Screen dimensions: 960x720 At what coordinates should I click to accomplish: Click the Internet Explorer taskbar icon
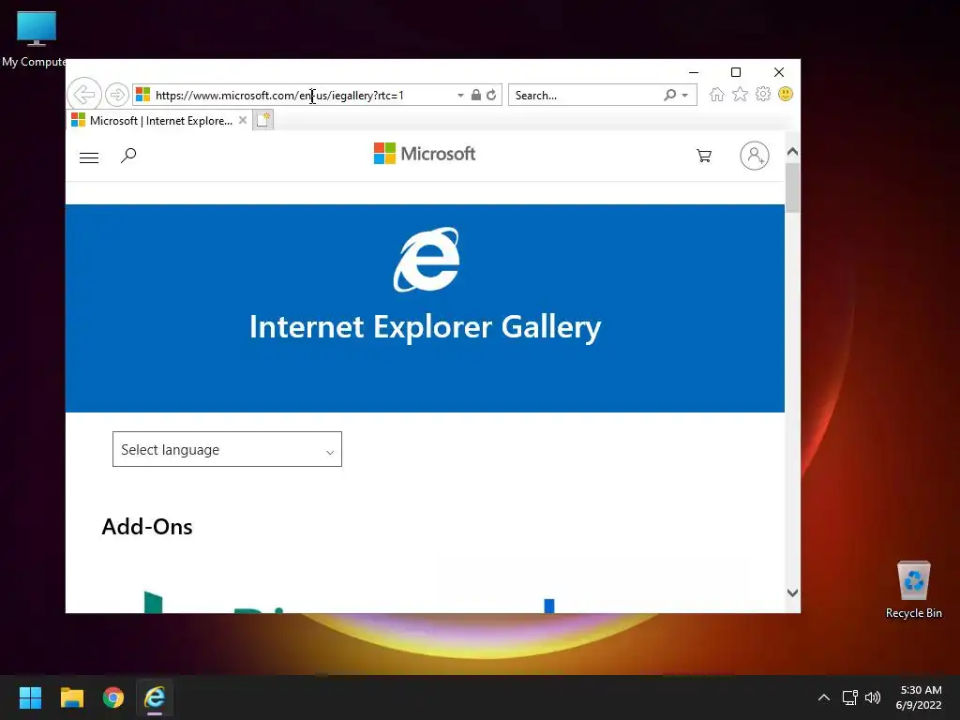pos(155,697)
